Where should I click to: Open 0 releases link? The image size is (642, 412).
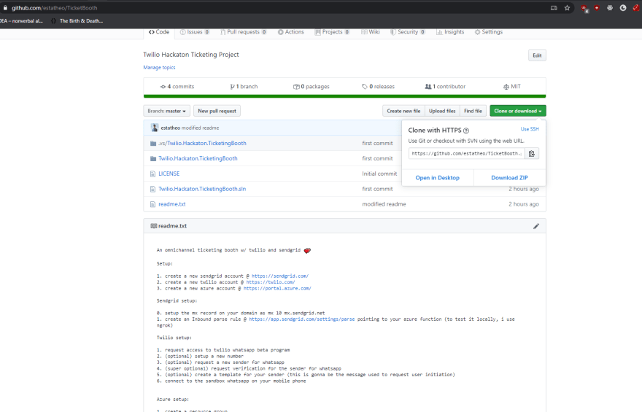pos(378,86)
